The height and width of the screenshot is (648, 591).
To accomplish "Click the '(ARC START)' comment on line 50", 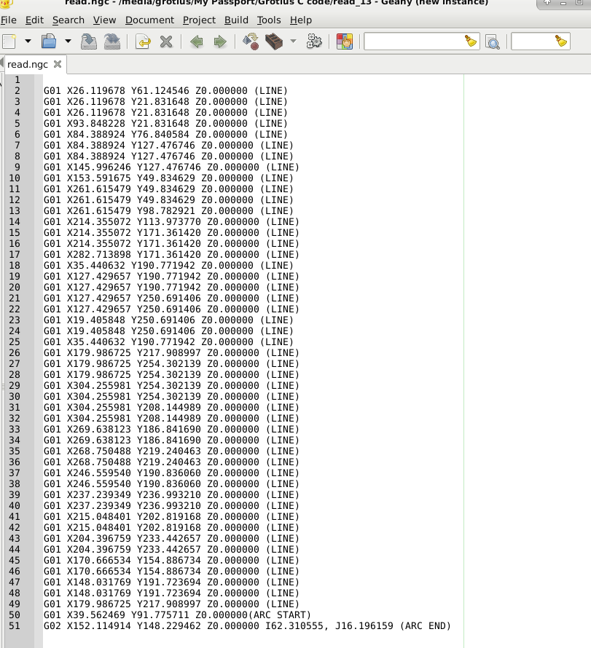I will [x=279, y=615].
